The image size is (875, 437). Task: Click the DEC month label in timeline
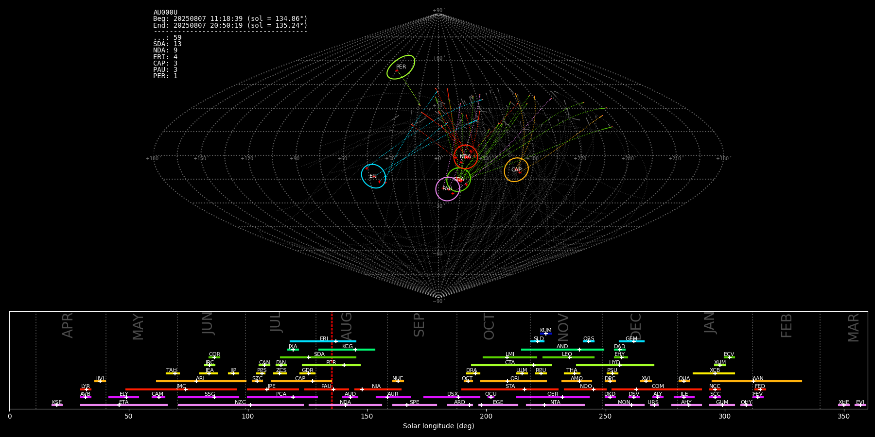pos(636,326)
